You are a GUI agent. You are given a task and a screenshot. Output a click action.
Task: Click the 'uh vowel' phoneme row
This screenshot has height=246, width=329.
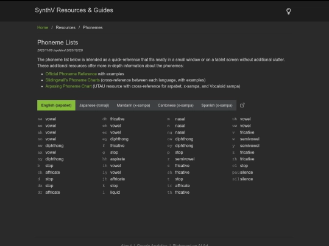coord(241,119)
